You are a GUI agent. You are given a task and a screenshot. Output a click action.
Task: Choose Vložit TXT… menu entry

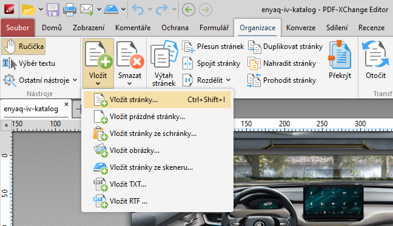tap(158, 184)
